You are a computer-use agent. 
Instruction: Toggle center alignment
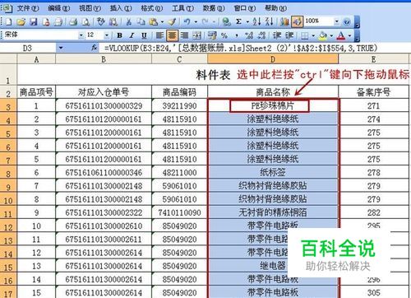pyautogui.click(x=172, y=35)
